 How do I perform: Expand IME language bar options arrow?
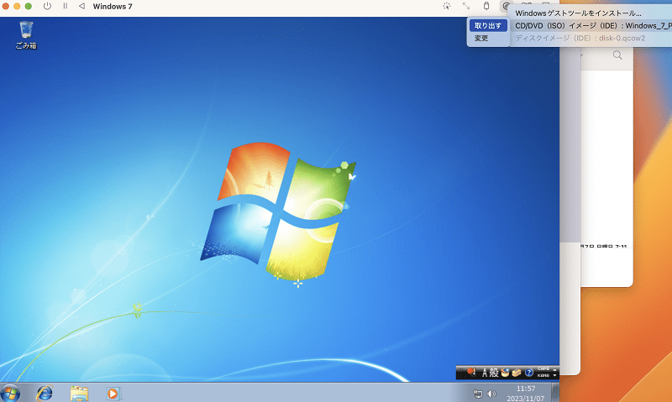[x=554, y=375]
